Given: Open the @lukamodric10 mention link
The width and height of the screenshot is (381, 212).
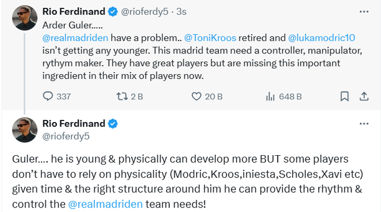Looking at the screenshot, I should pyautogui.click(x=321, y=38).
